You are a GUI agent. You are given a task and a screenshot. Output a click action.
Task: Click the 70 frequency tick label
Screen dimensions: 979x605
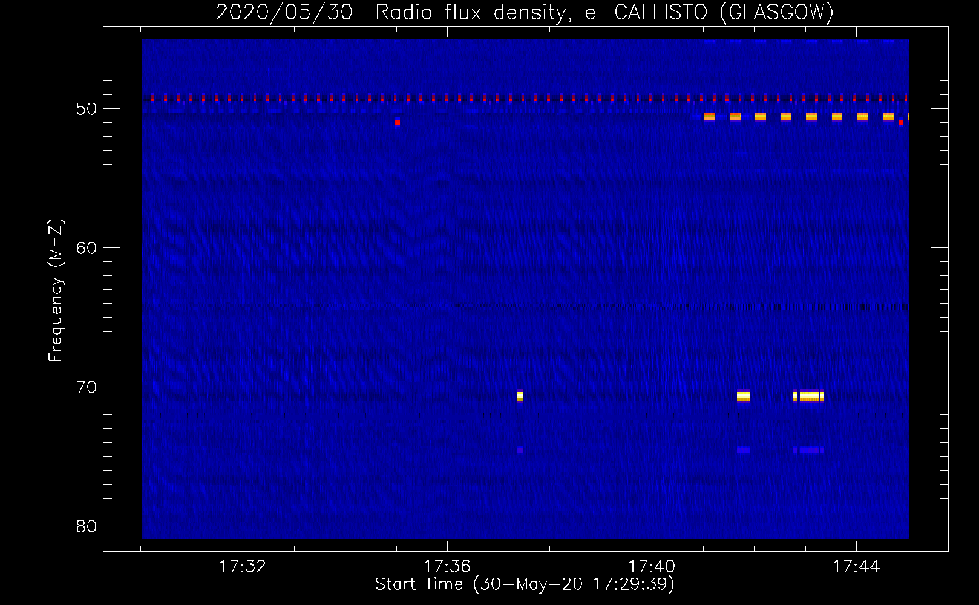87,387
